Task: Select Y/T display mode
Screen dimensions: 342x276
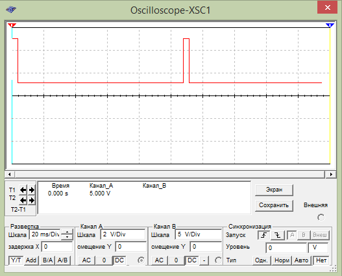Action: [16, 260]
